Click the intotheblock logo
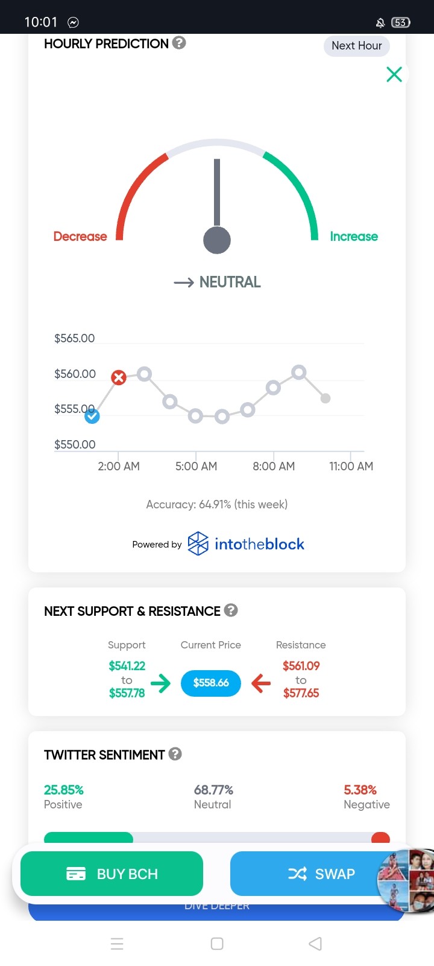Image resolution: width=434 pixels, height=966 pixels. point(245,544)
